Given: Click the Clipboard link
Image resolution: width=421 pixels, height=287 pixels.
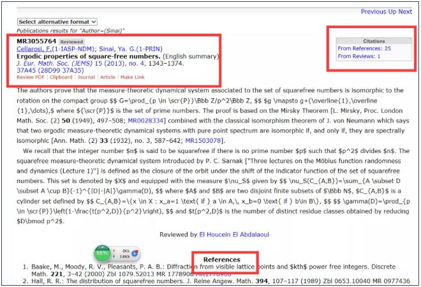Looking at the screenshot, I should [x=61, y=77].
